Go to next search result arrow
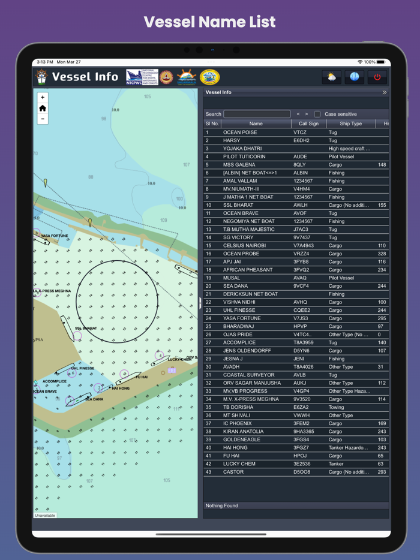The image size is (420, 560). [307, 115]
